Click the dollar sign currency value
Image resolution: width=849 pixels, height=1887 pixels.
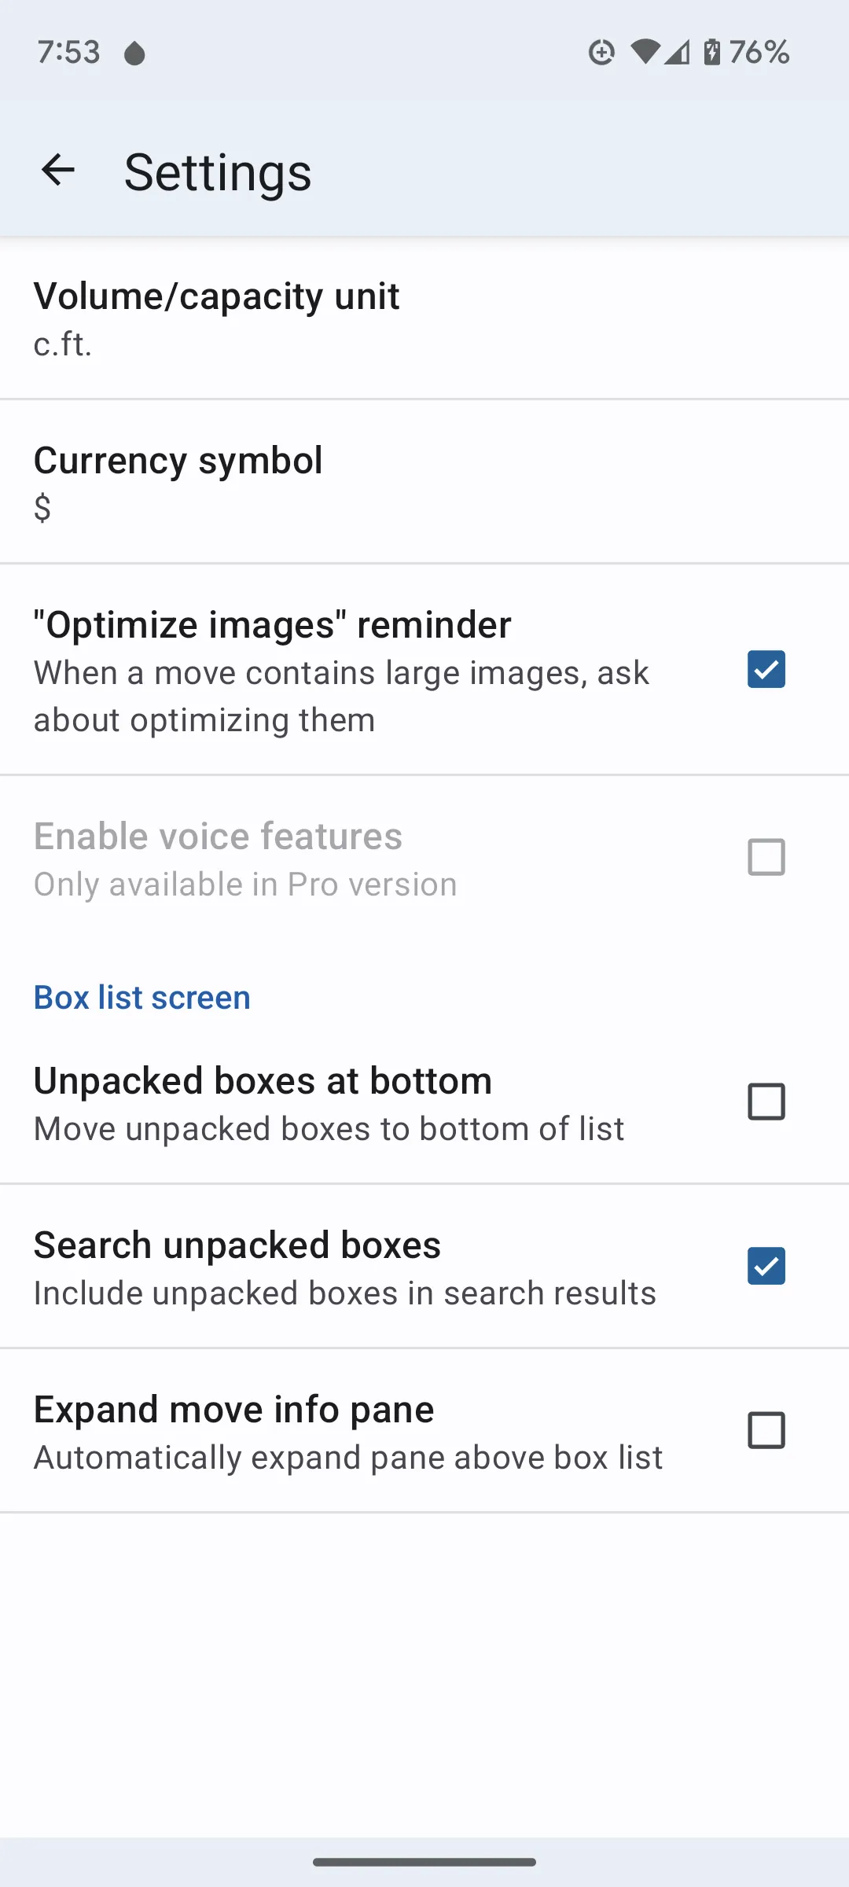[42, 509]
